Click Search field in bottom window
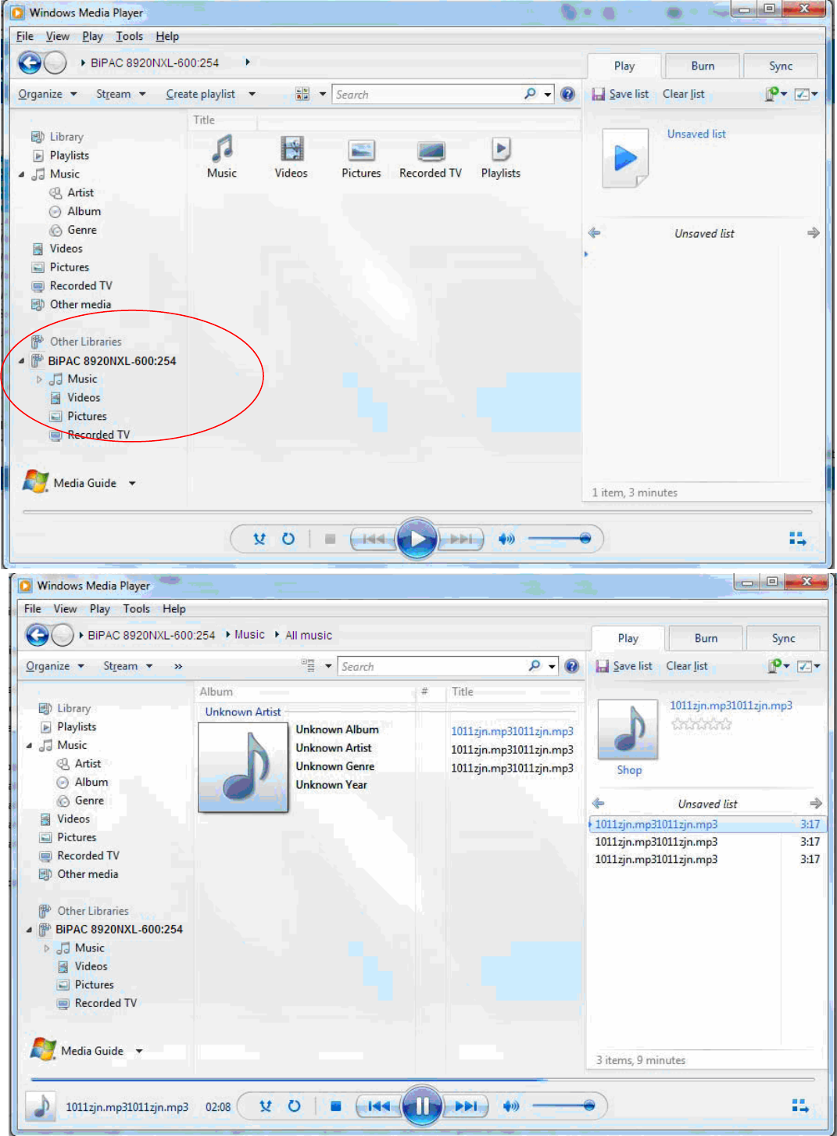837x1136 pixels. click(x=432, y=666)
